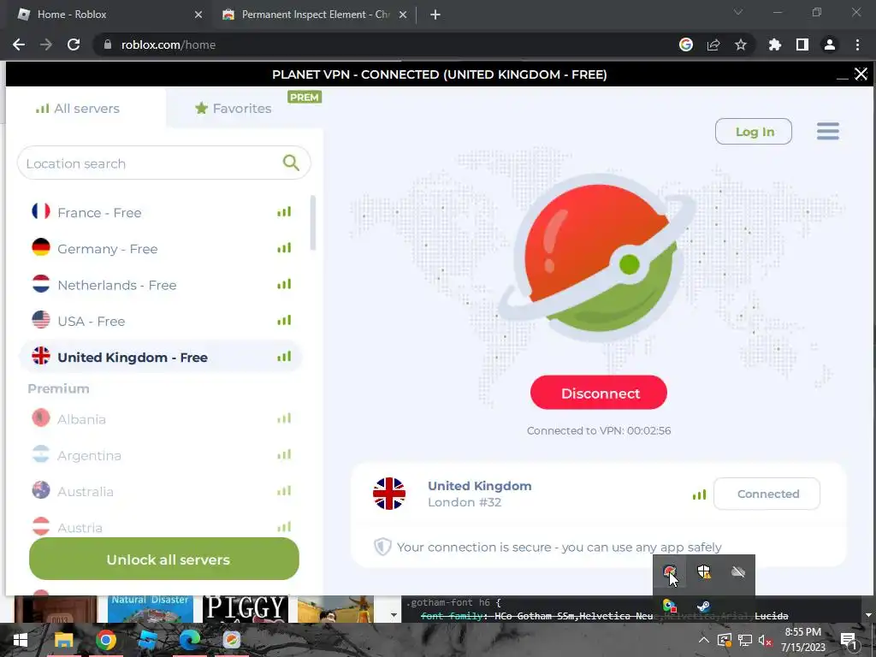Open Chrome profile avatar icon

pyautogui.click(x=829, y=44)
